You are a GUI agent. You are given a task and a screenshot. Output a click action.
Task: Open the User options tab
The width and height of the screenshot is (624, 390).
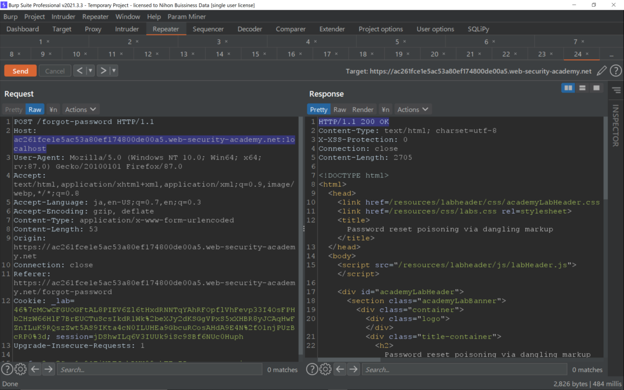coord(436,29)
